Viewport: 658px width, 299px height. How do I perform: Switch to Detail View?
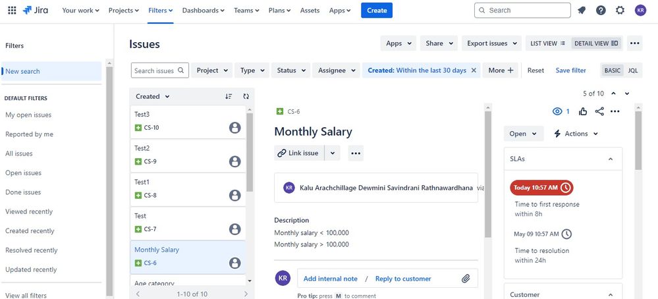pos(596,43)
